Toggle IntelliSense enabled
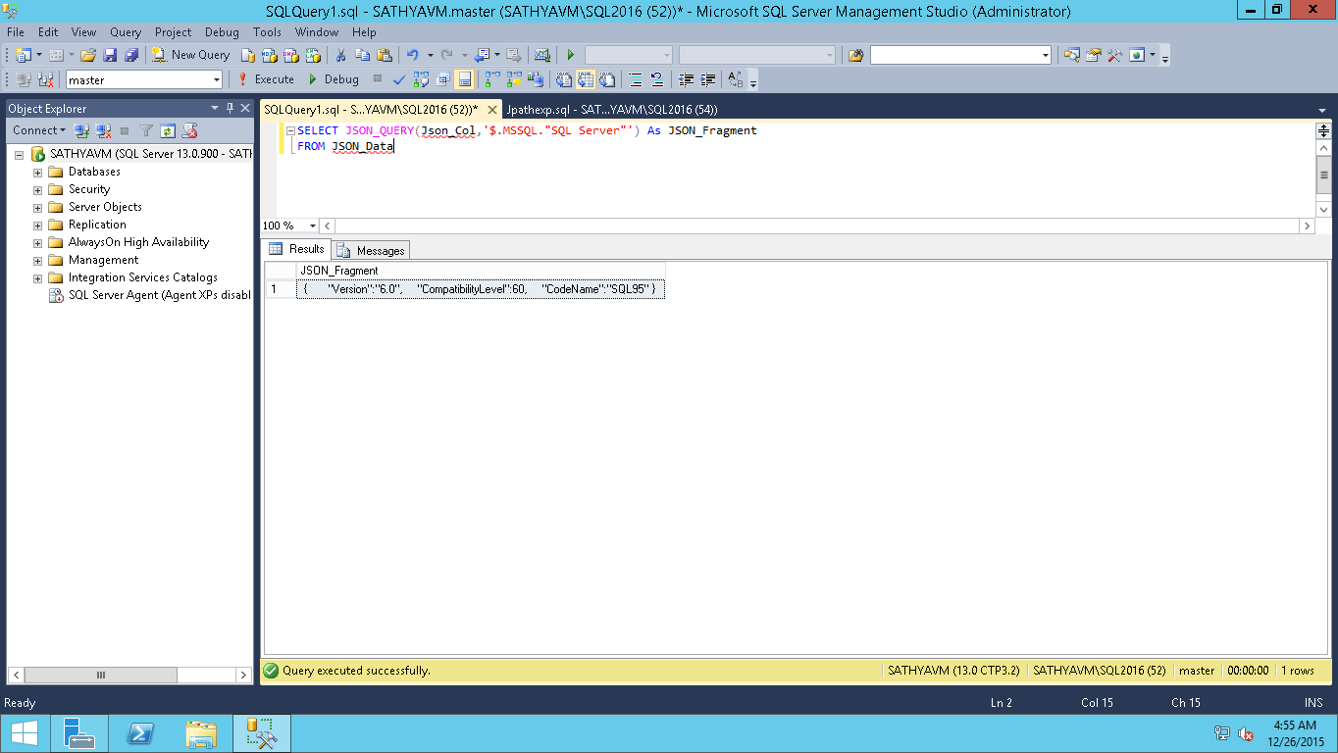 point(464,79)
